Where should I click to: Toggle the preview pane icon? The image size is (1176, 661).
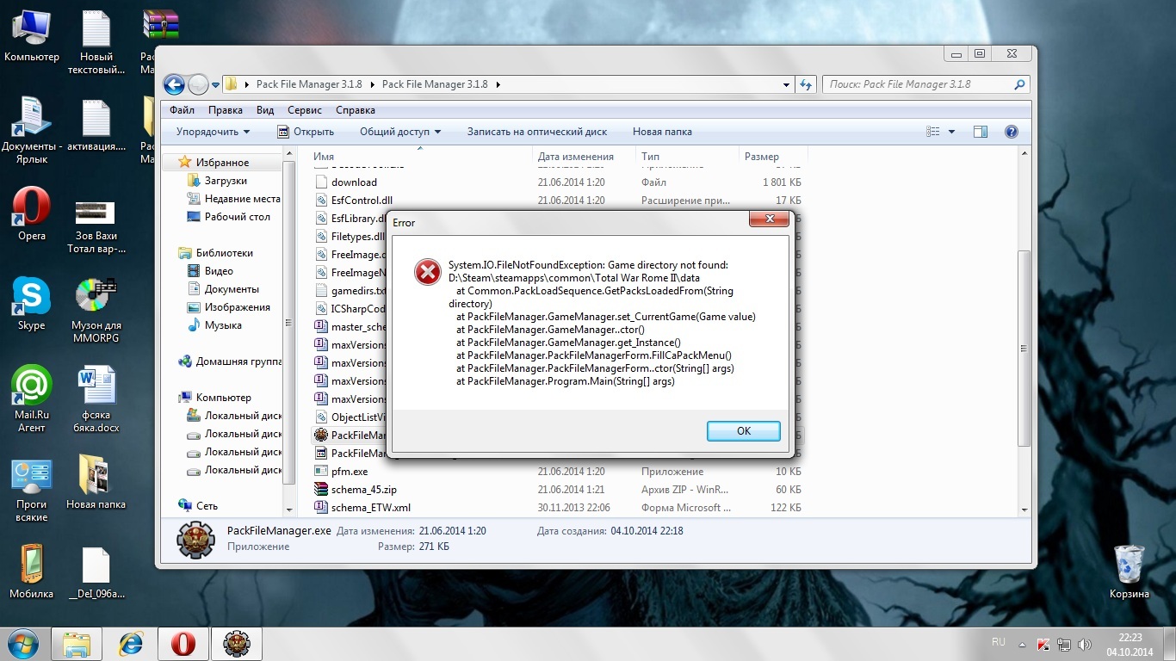pos(980,132)
